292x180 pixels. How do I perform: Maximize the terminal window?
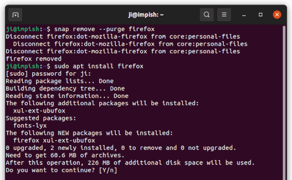pyautogui.click(x=260, y=15)
